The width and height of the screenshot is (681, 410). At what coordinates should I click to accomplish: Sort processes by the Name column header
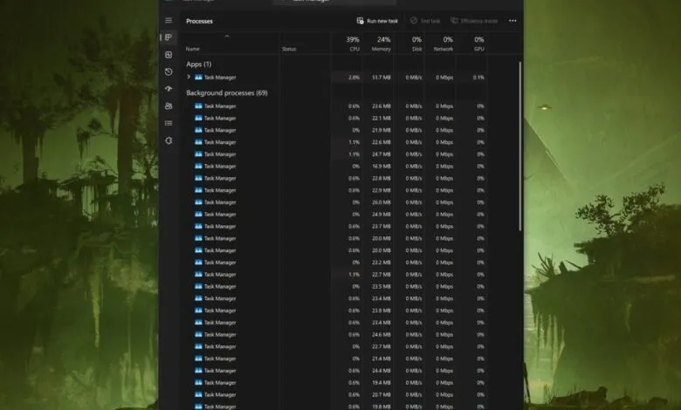click(x=193, y=49)
